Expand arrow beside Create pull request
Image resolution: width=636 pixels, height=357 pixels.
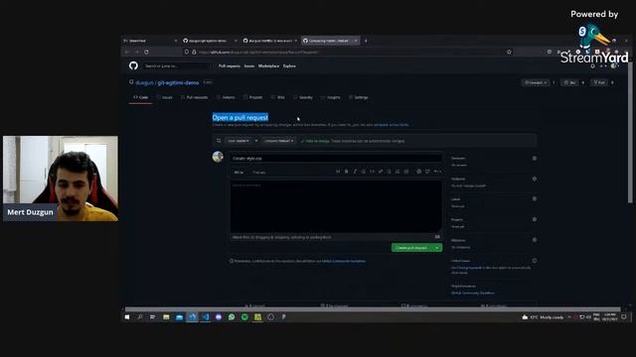point(437,248)
